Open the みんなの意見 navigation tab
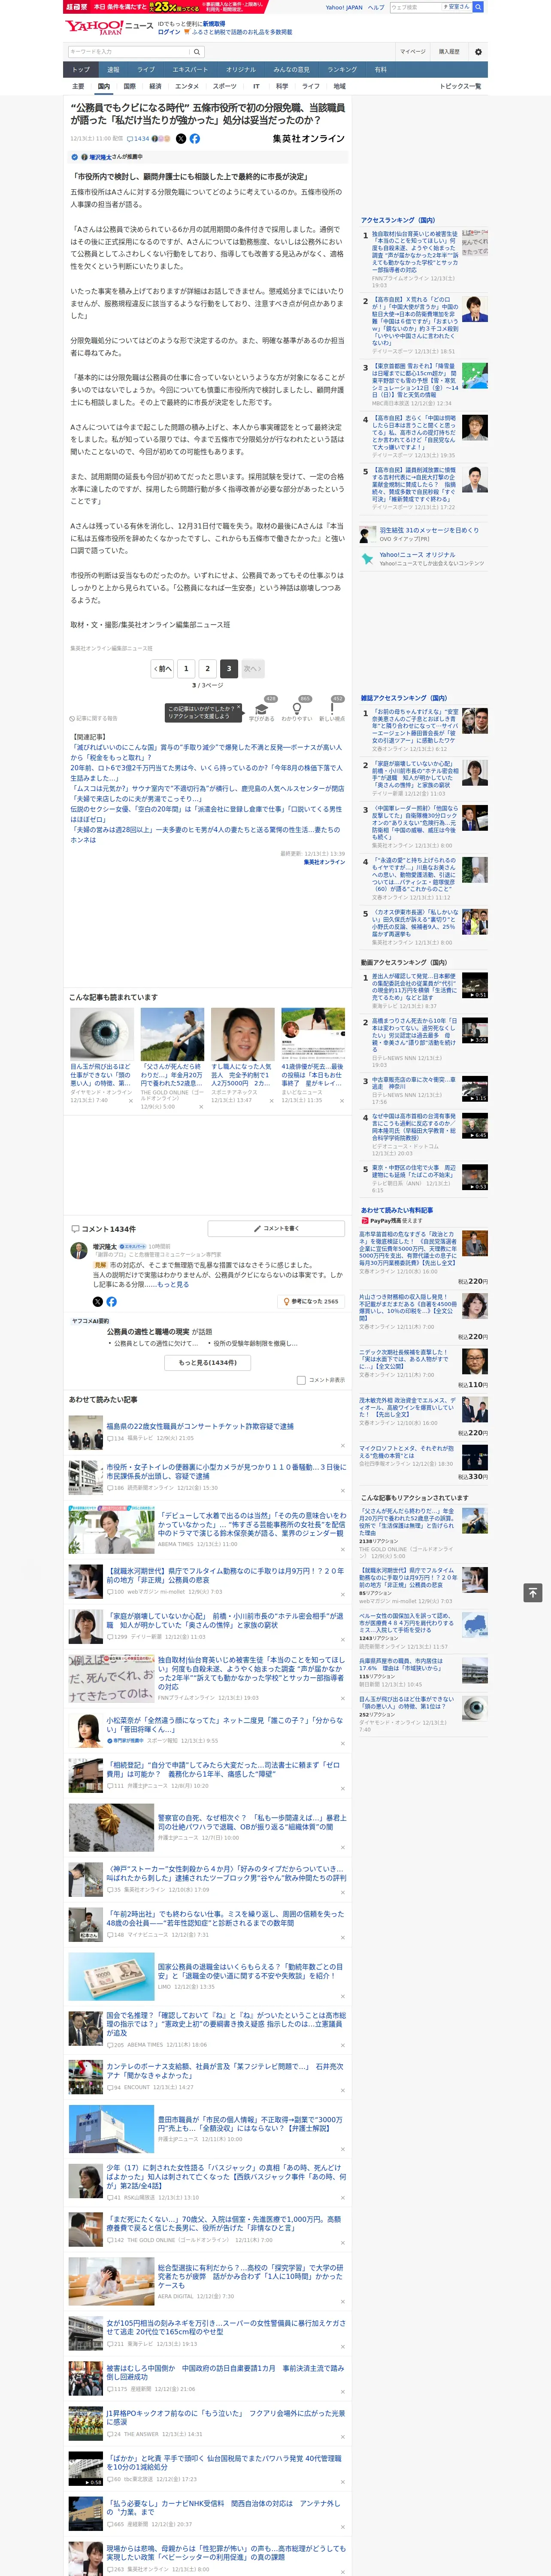 point(291,70)
